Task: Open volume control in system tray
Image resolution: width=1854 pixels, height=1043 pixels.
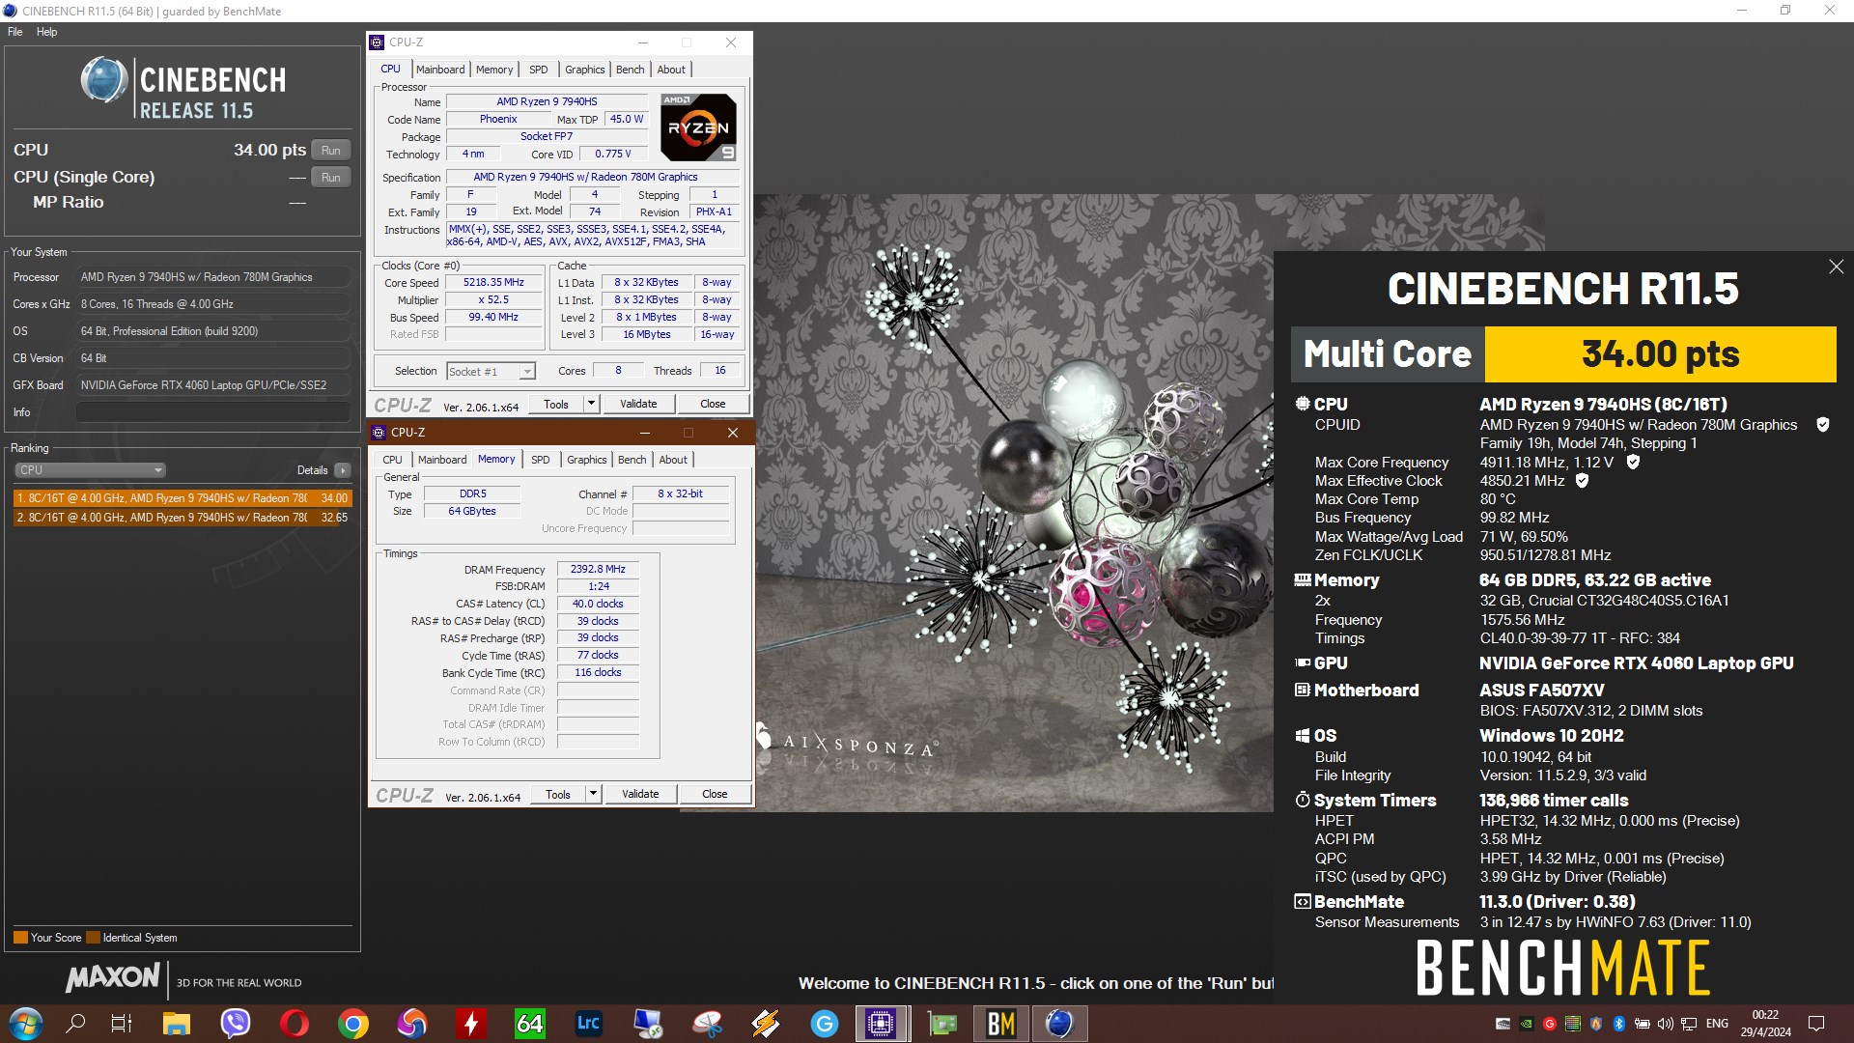Action: 1666,1024
